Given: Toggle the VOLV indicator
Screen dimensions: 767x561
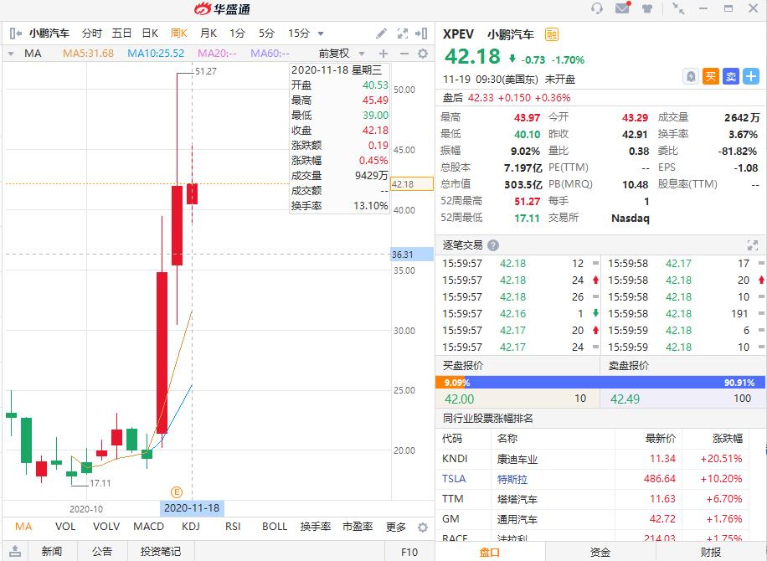Looking at the screenshot, I should pyautogui.click(x=106, y=527).
